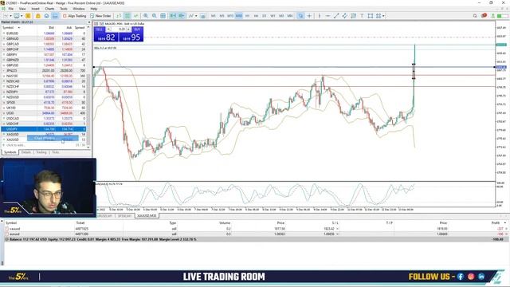510x287 pixels.
Task: Select the MN timeframe
Action: [x=290, y=16]
